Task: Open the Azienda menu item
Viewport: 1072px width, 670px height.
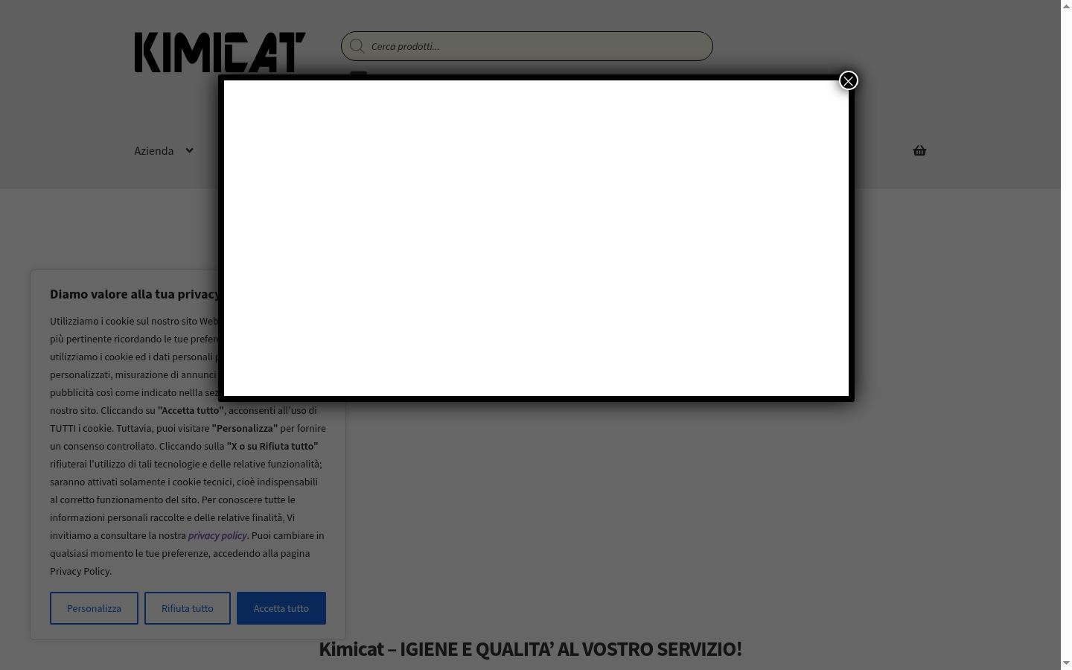Action: point(154,150)
